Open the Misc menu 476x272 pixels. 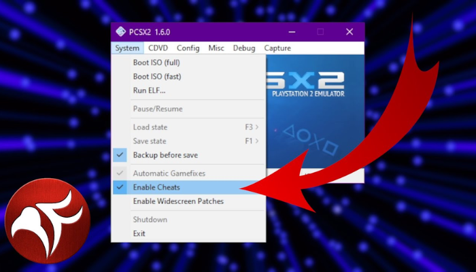tap(216, 48)
